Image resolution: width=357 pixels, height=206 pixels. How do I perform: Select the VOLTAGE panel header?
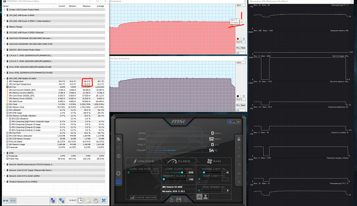144,161
